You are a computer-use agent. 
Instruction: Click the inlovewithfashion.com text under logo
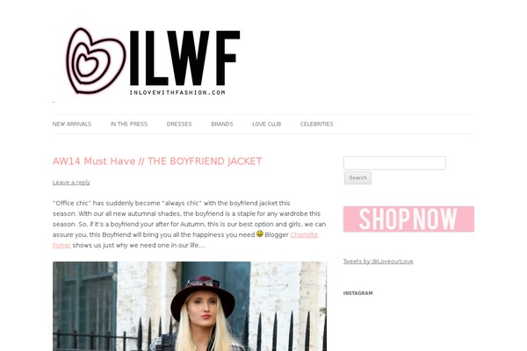[x=177, y=92]
